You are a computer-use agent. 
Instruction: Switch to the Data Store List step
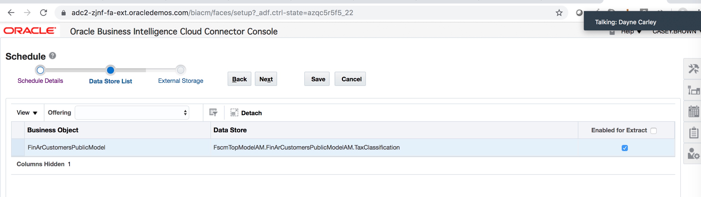pyautogui.click(x=110, y=70)
